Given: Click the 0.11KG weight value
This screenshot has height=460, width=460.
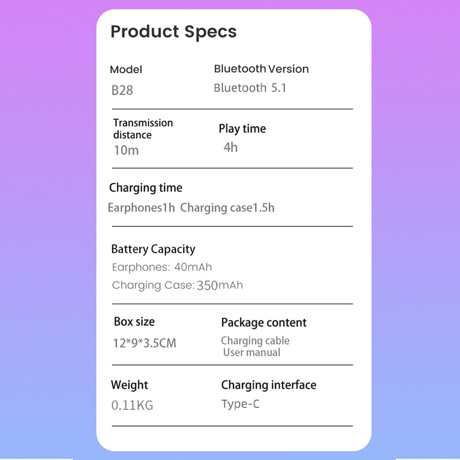Looking at the screenshot, I should coord(132,405).
